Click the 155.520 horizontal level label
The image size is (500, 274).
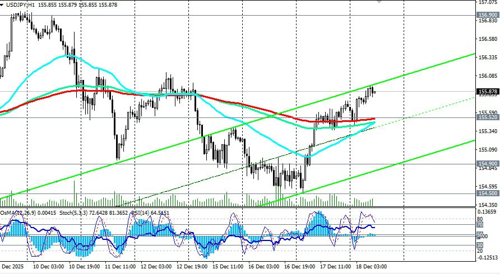click(x=488, y=117)
